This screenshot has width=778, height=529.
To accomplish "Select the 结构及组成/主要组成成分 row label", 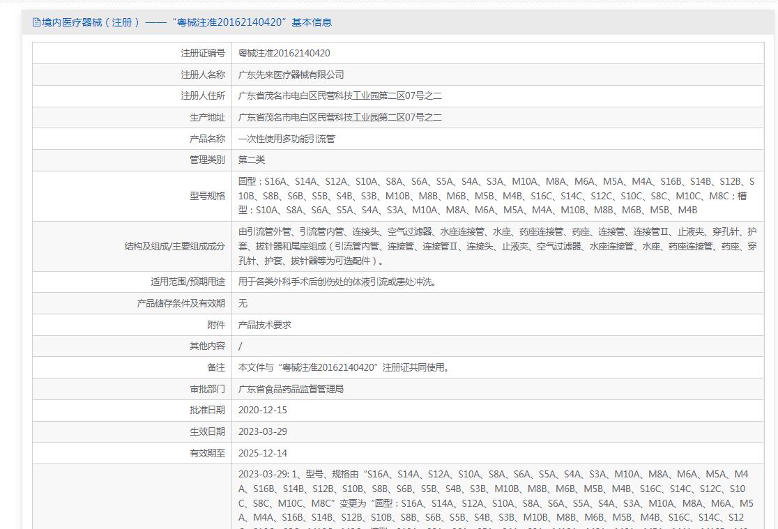I will [x=174, y=246].
